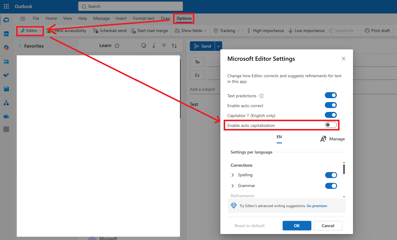Open To Do checkmark app in rail

(x=6, y=75)
